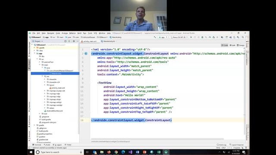The image size is (276, 155).
Task: Open the Build tool window at bottom
Action: (47, 145)
